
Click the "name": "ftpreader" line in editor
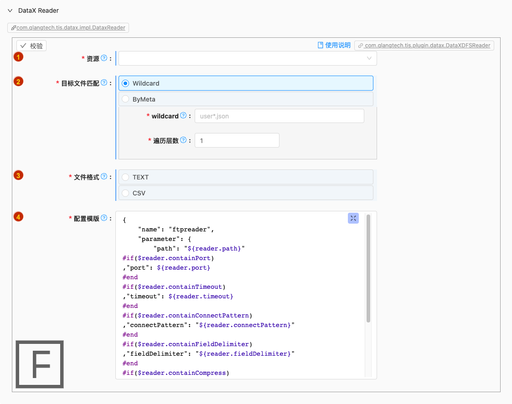[x=176, y=230]
